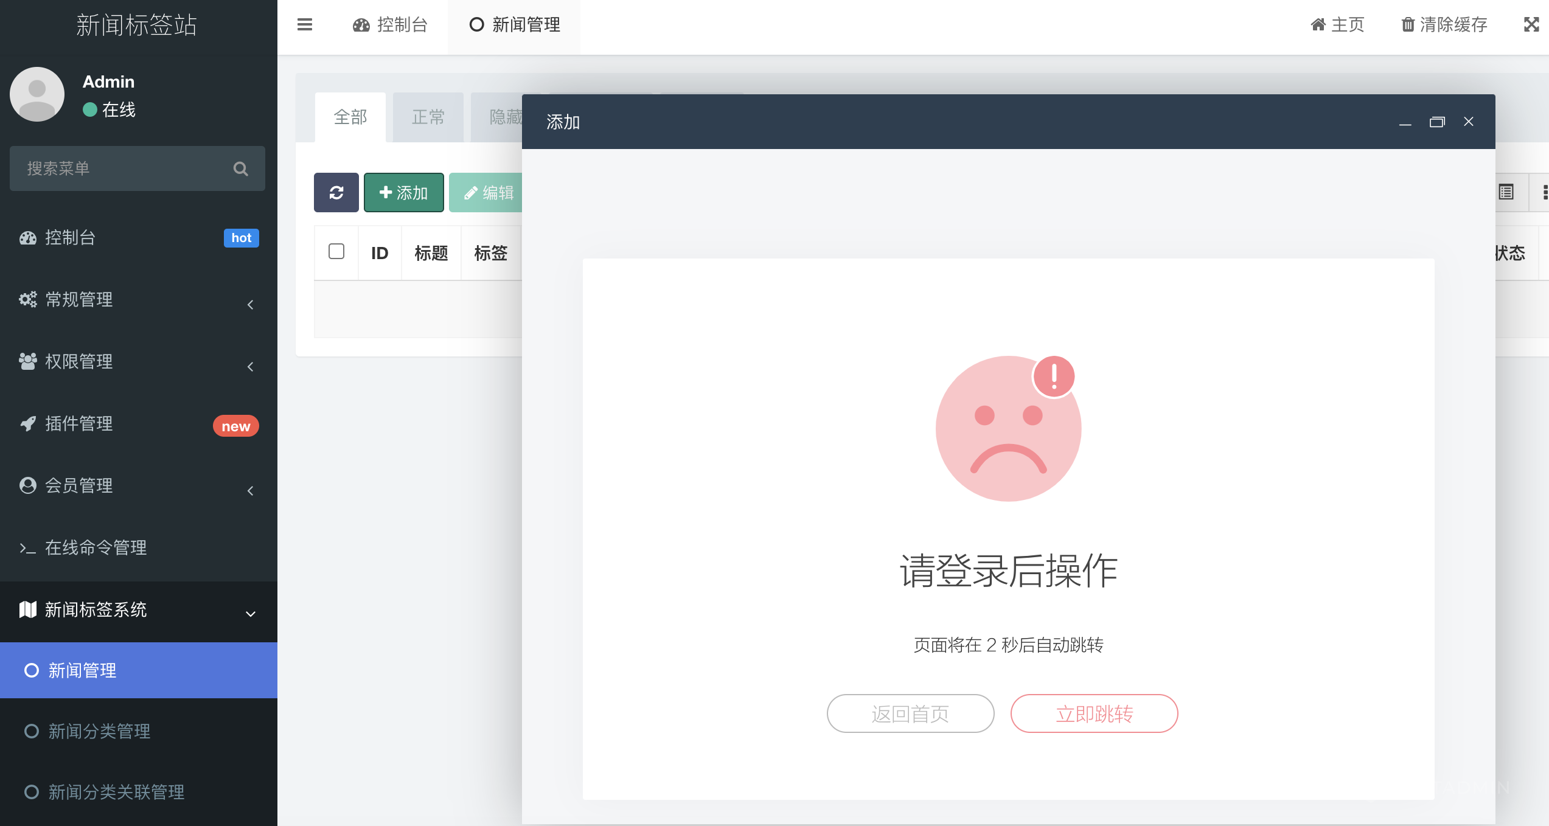Viewport: 1549px width, 826px height.
Task: Click 清除缓存 trash icon
Action: [1408, 25]
